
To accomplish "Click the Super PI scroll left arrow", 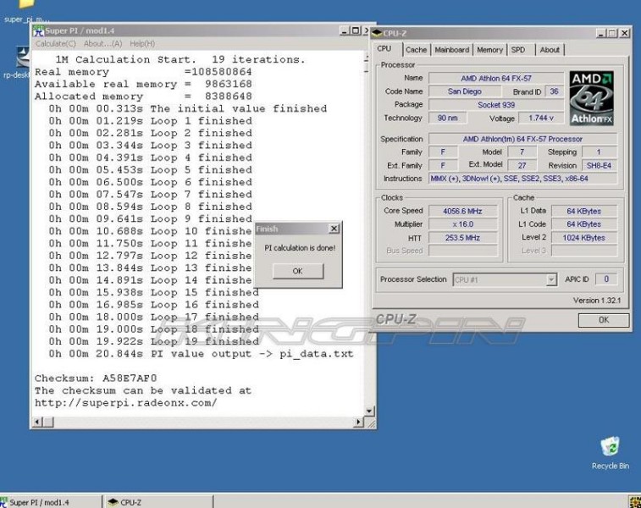I will pos(36,422).
